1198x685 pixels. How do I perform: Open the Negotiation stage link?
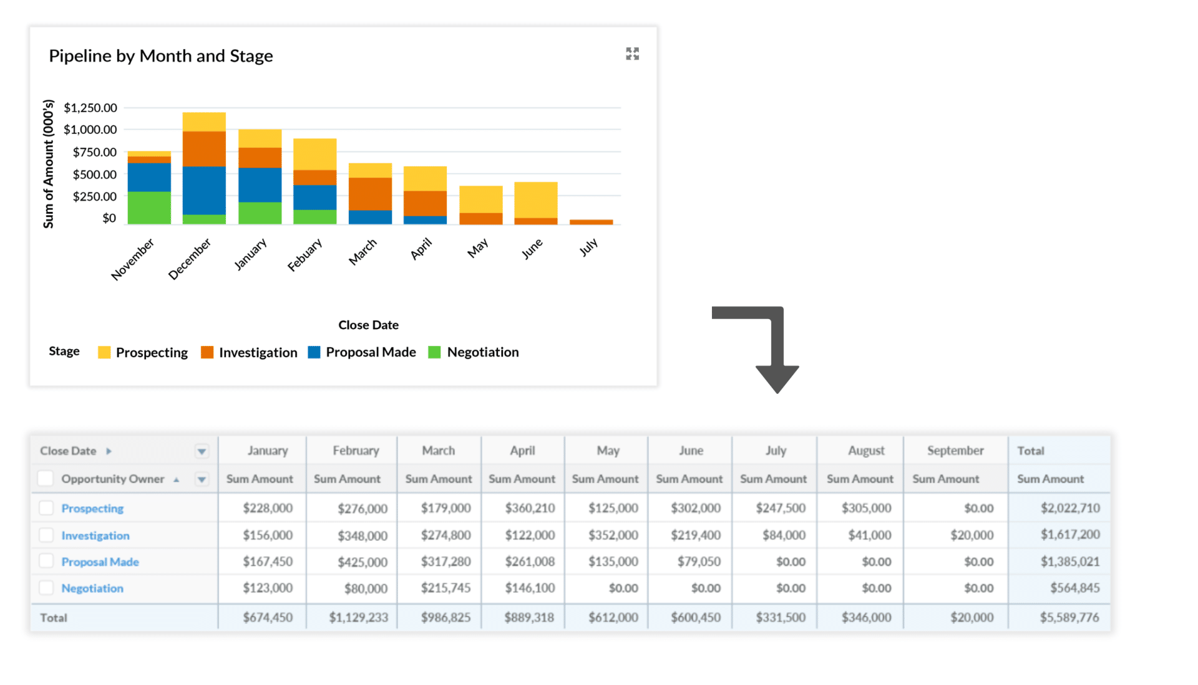click(x=92, y=588)
